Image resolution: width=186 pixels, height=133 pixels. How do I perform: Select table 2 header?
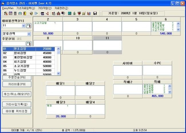pyautogui.click(x=48, y=19)
